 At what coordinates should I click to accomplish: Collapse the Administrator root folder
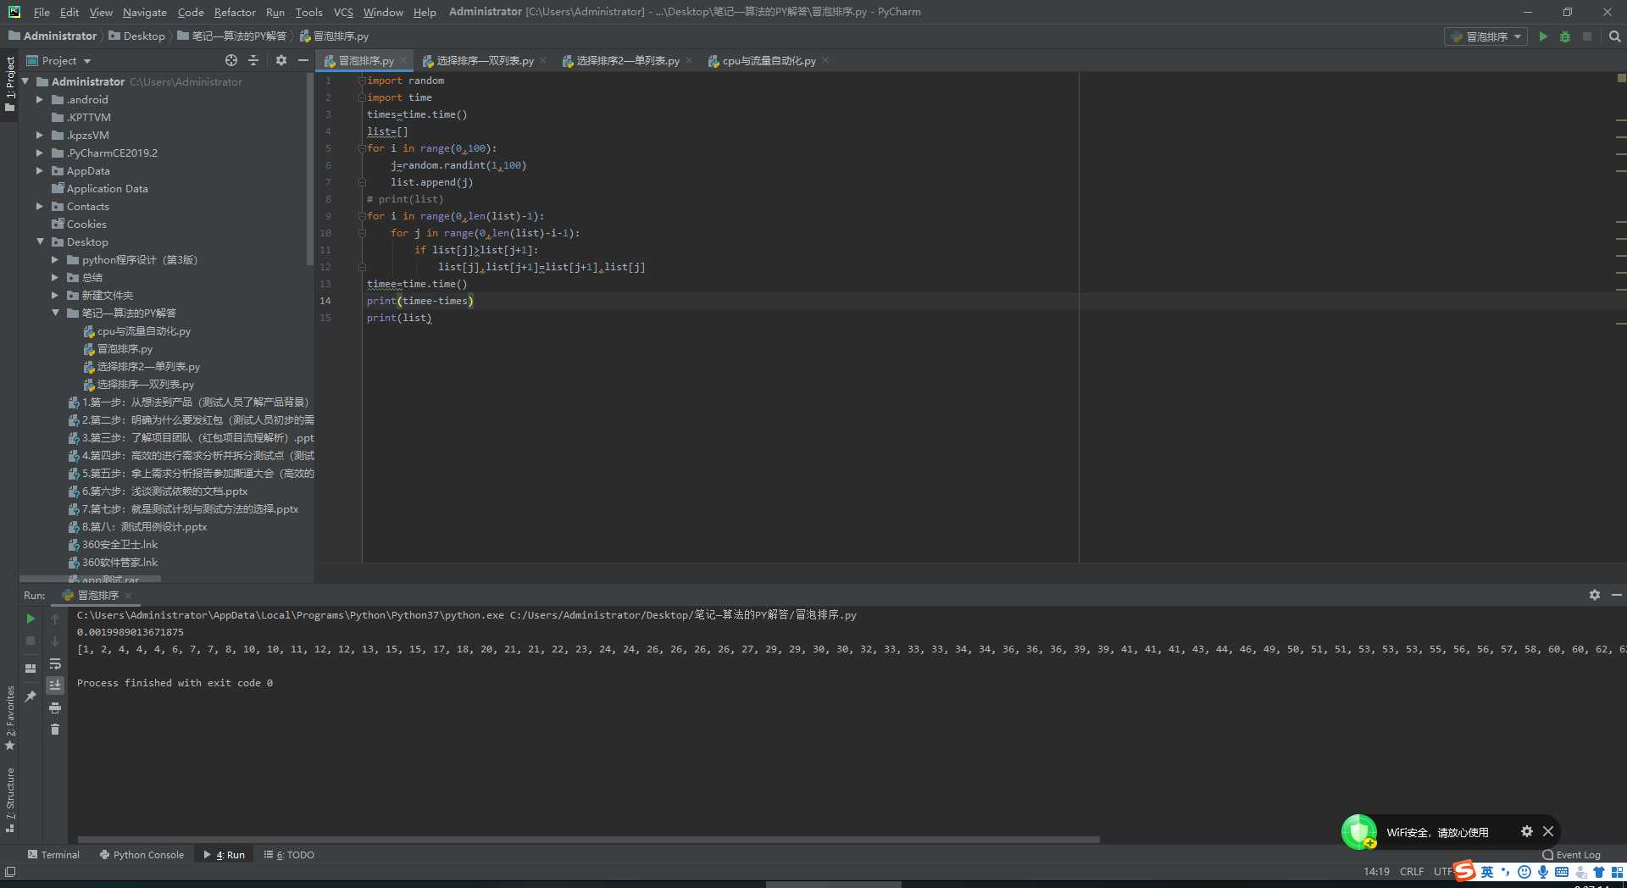25,81
